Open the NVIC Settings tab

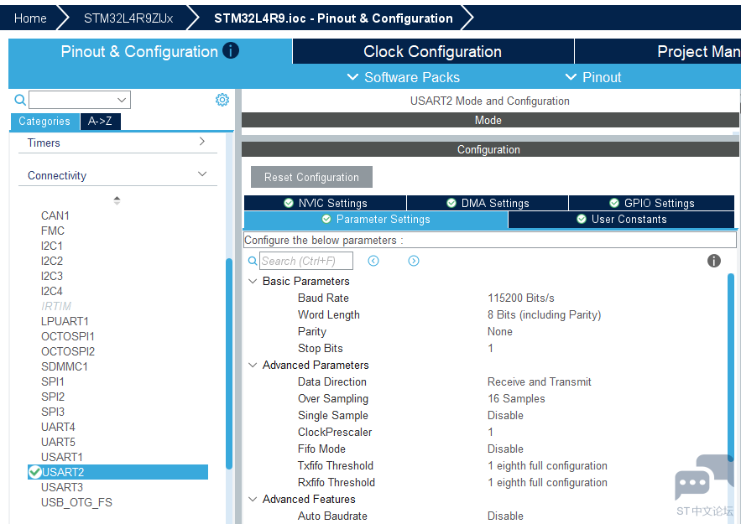tap(325, 203)
